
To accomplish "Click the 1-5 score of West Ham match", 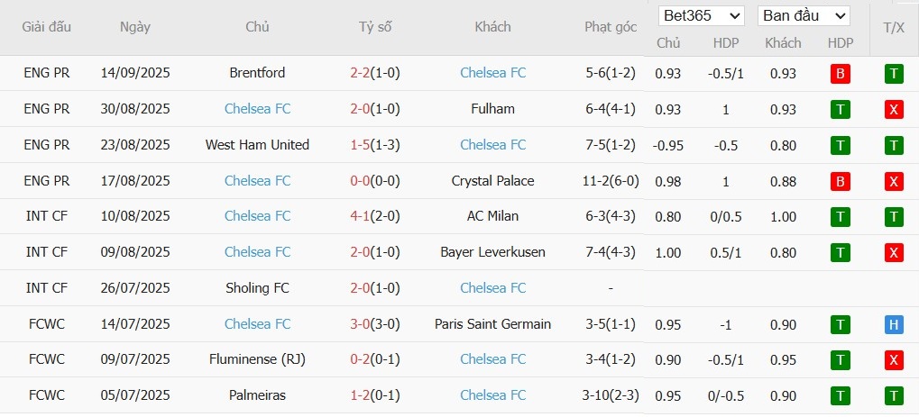I will [360, 145].
